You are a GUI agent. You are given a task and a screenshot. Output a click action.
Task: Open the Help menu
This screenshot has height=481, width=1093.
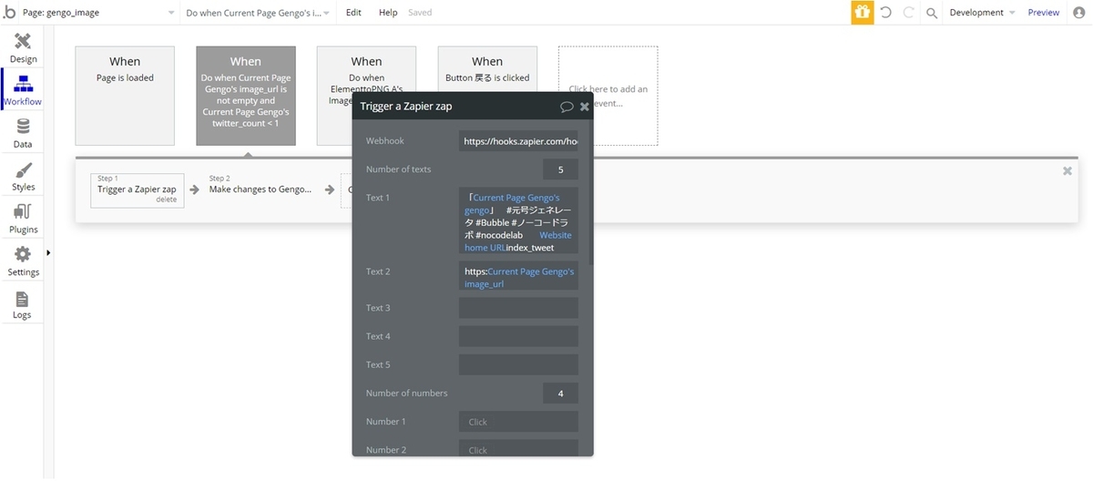point(388,13)
